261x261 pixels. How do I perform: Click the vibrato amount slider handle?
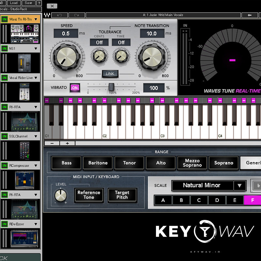[112, 87]
